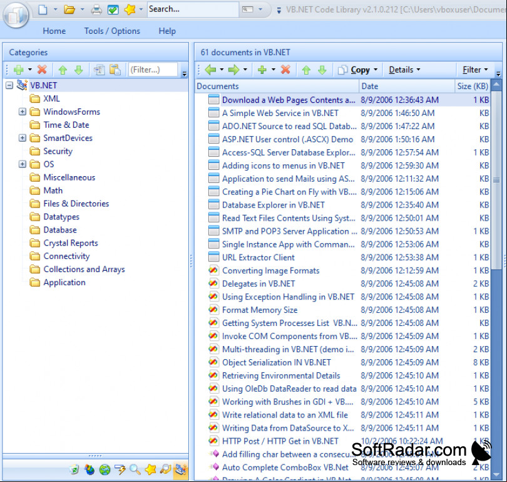
Task: Select the Security category folder
Action: 58,151
